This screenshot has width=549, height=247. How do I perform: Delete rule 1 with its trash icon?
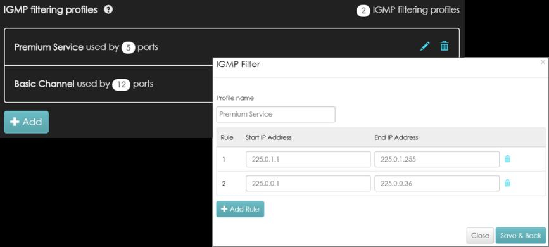click(x=507, y=159)
